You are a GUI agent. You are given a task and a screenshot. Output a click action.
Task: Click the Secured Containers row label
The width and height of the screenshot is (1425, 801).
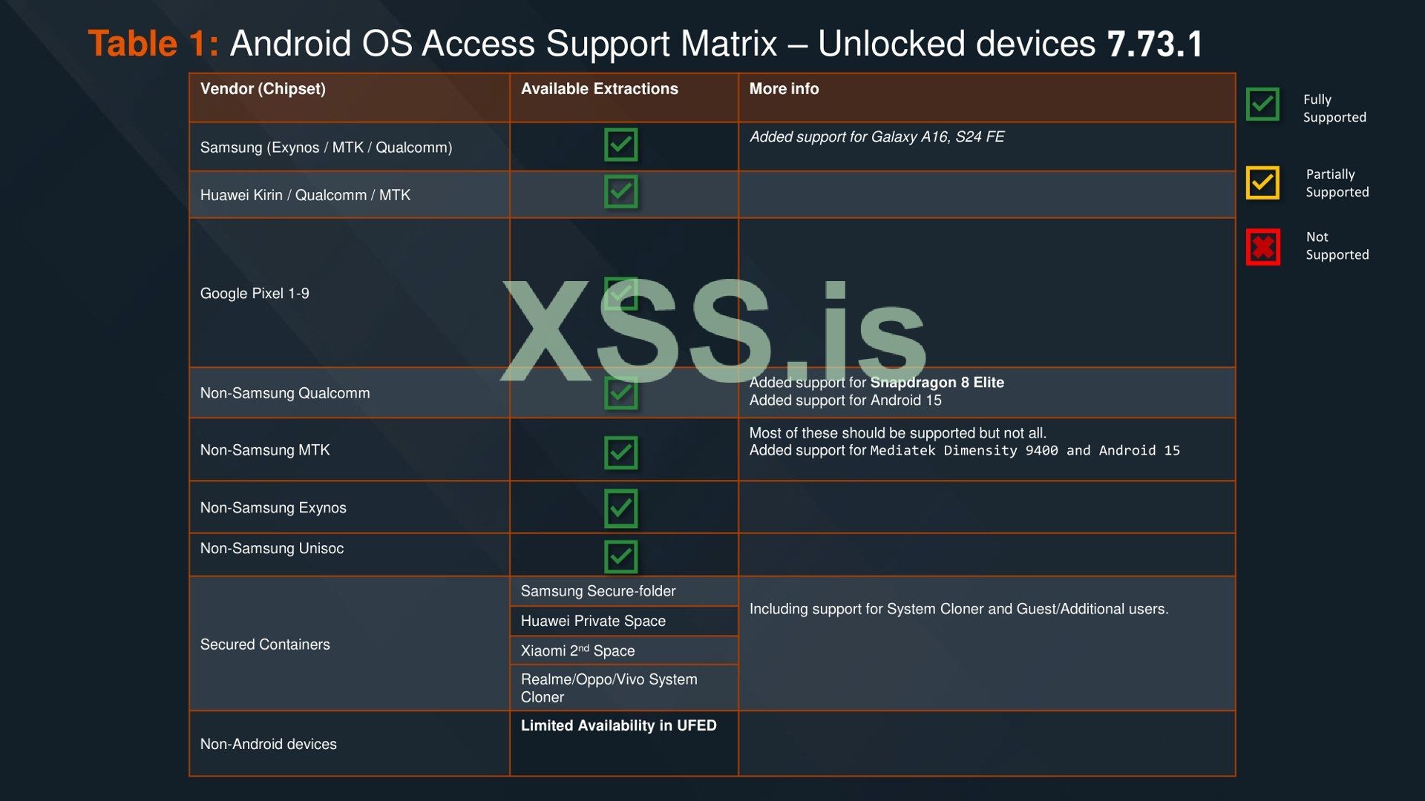265,644
